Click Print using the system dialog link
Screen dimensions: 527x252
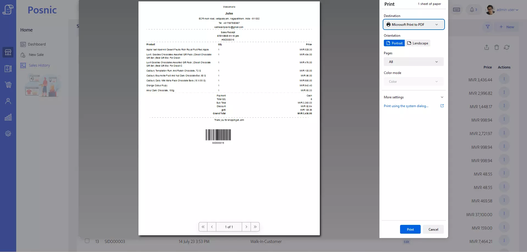(x=406, y=106)
